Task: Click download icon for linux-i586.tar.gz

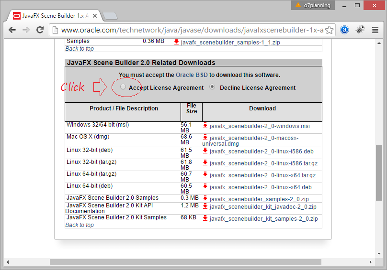Action: 205,162
